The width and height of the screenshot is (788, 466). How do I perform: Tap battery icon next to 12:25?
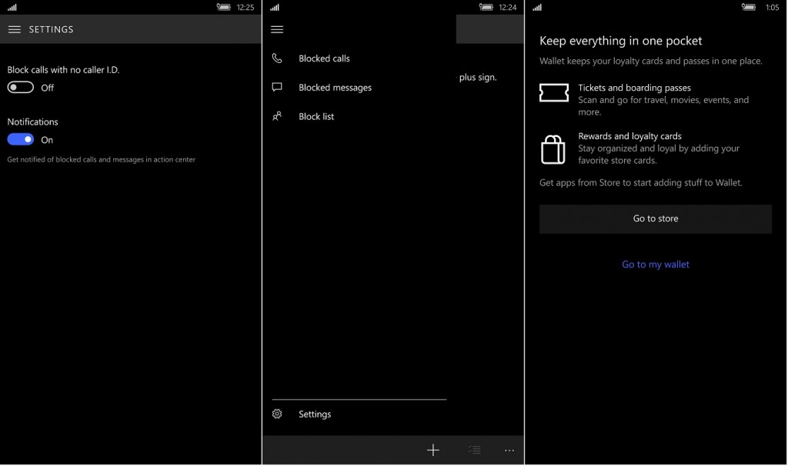tap(223, 7)
